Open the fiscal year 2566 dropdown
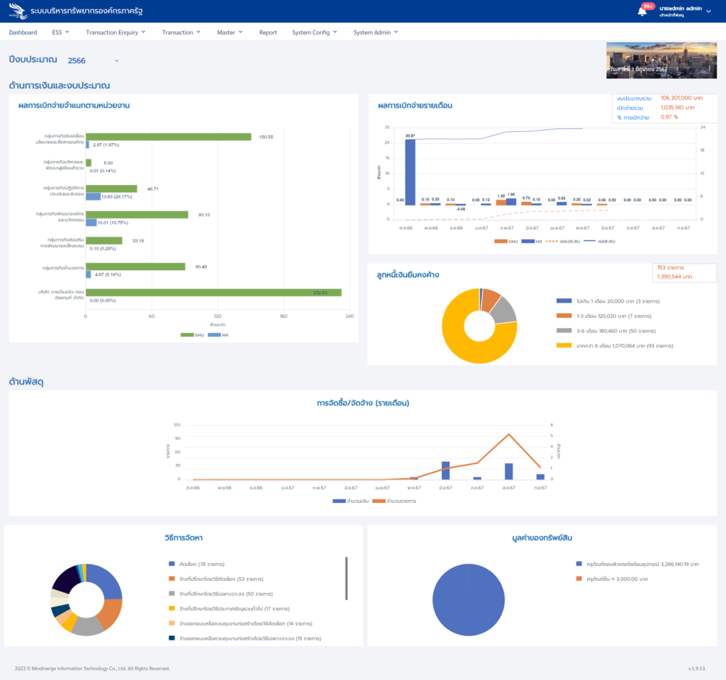The image size is (726, 680). click(x=94, y=61)
